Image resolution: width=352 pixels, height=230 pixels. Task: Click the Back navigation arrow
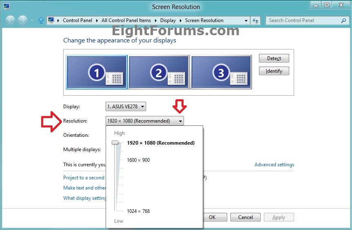coord(10,20)
